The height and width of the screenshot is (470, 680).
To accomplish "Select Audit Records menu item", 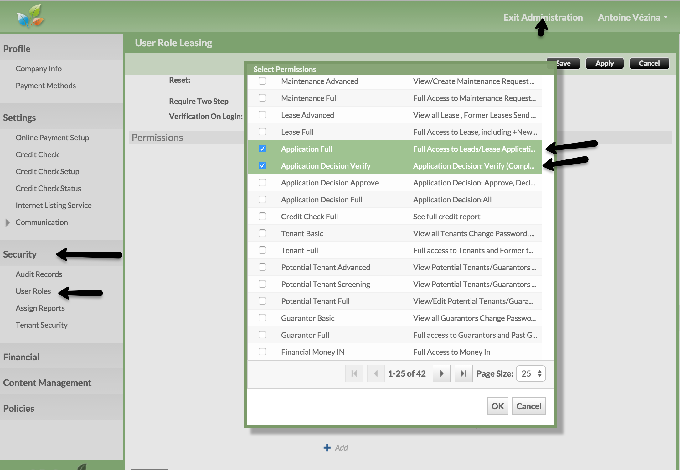I will 39,274.
